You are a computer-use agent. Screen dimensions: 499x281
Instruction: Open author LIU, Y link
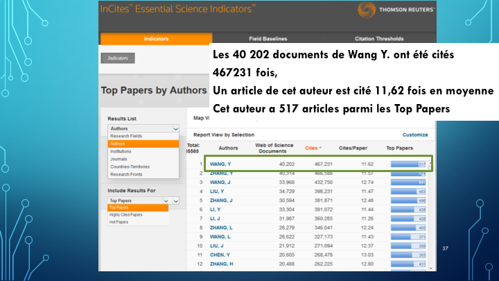pos(217,191)
